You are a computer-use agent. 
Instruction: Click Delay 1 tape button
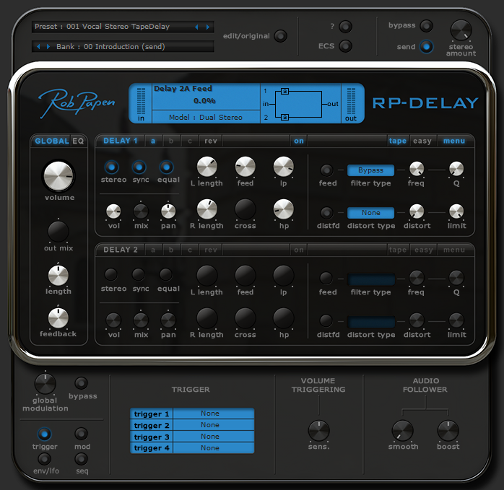pos(398,141)
